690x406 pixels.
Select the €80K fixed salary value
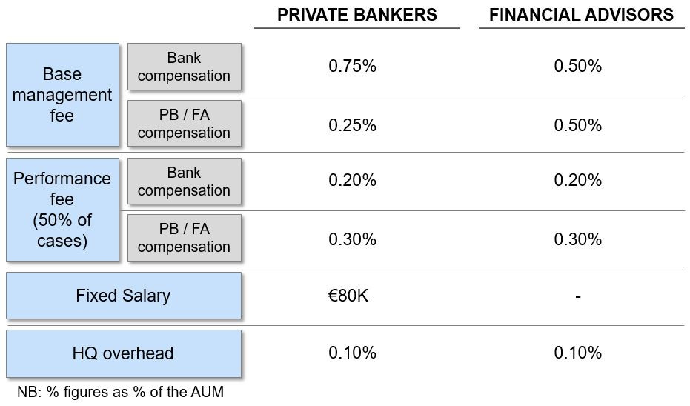348,296
